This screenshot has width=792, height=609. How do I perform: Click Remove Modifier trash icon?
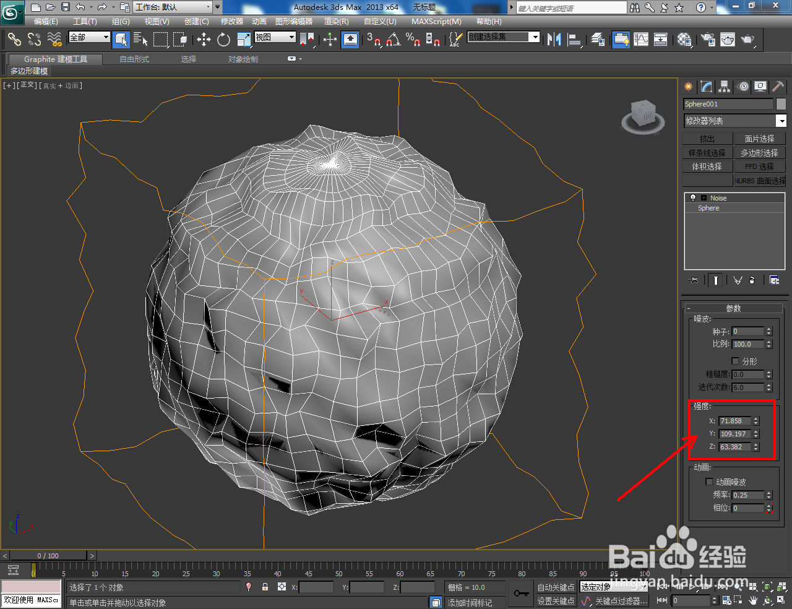tap(752, 280)
